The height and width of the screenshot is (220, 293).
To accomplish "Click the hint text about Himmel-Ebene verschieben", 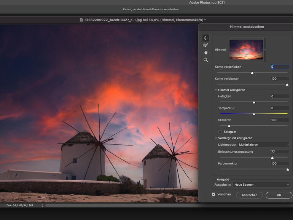I will click(x=151, y=9).
